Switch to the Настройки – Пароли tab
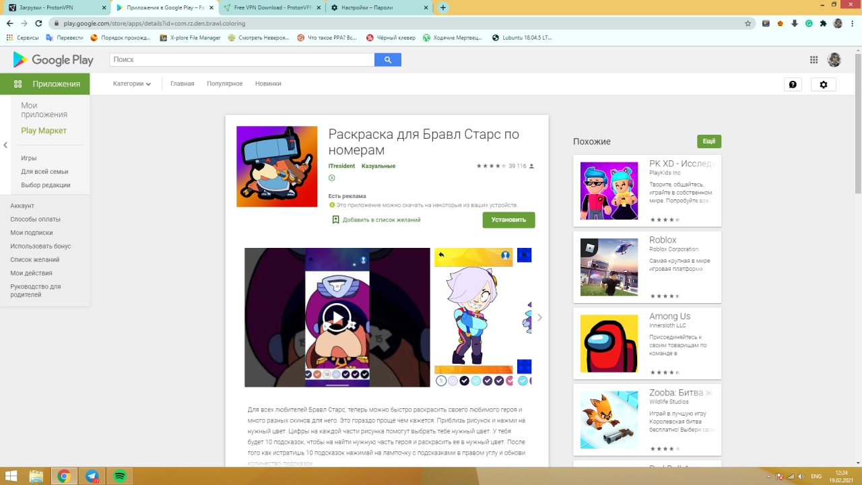862x485 pixels. (378, 7)
